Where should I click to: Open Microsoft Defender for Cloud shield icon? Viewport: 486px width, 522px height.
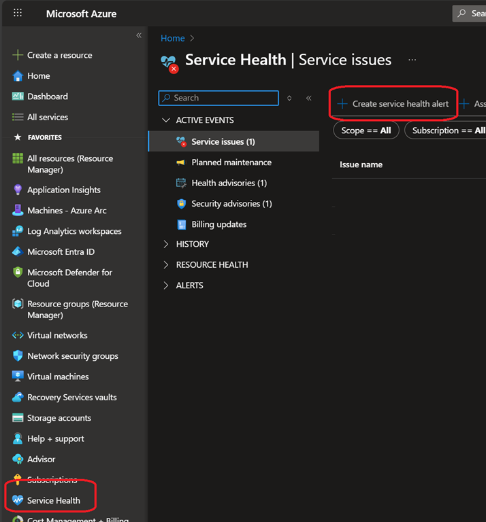[18, 273]
